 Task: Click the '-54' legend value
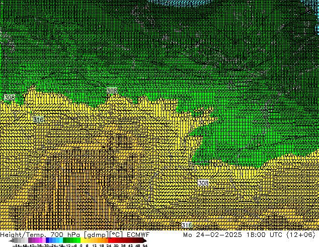tap(16, 245)
